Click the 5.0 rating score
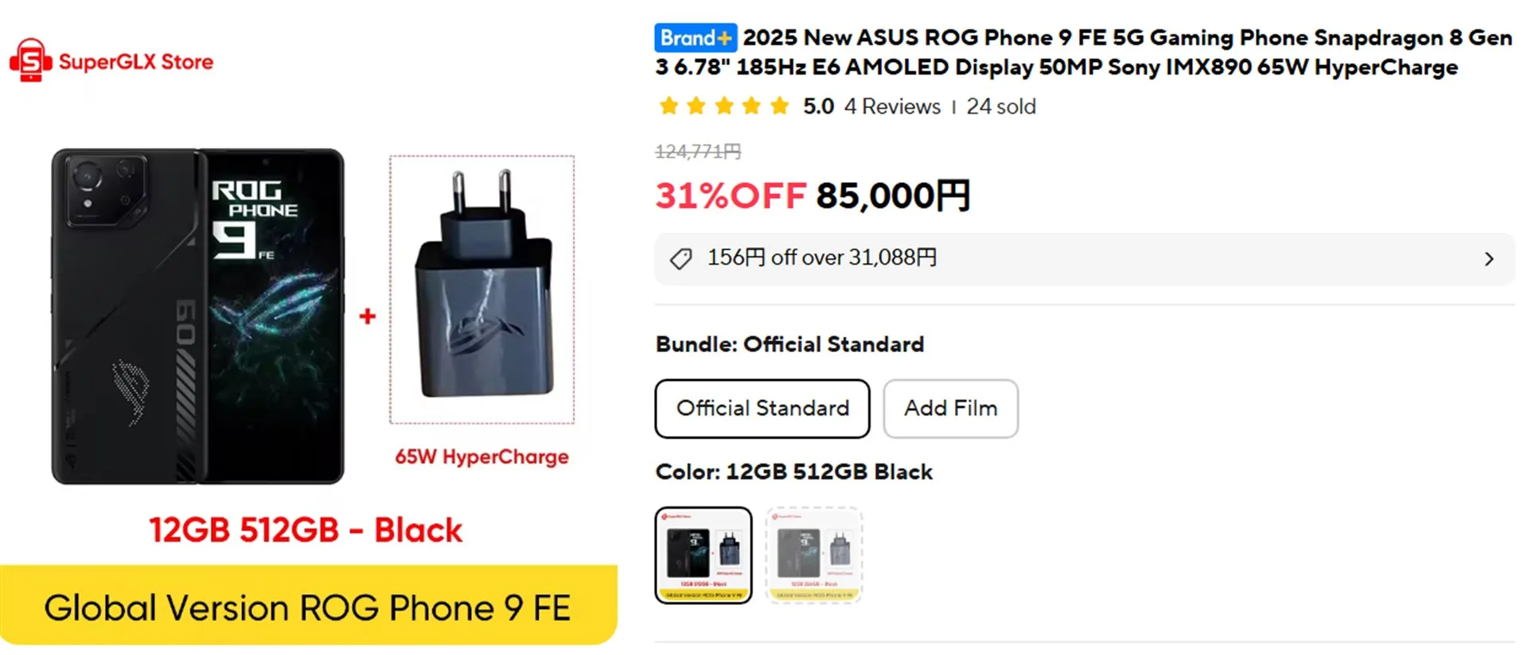The width and height of the screenshot is (1528, 655). [817, 107]
